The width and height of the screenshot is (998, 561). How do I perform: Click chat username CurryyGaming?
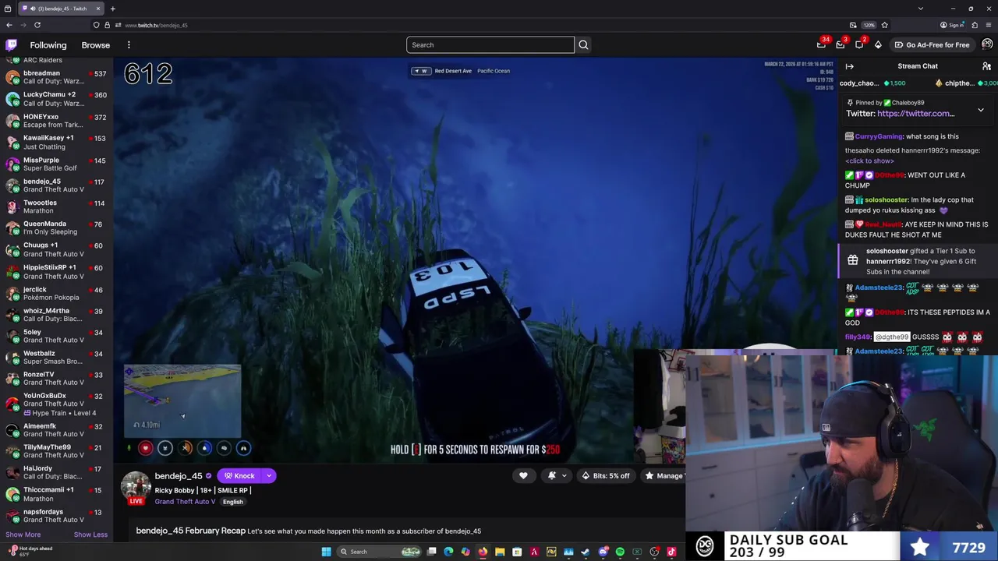(879, 136)
